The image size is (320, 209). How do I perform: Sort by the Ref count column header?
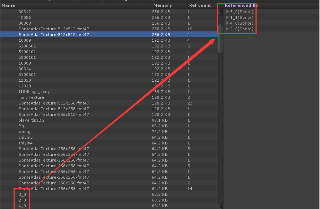click(202, 5)
